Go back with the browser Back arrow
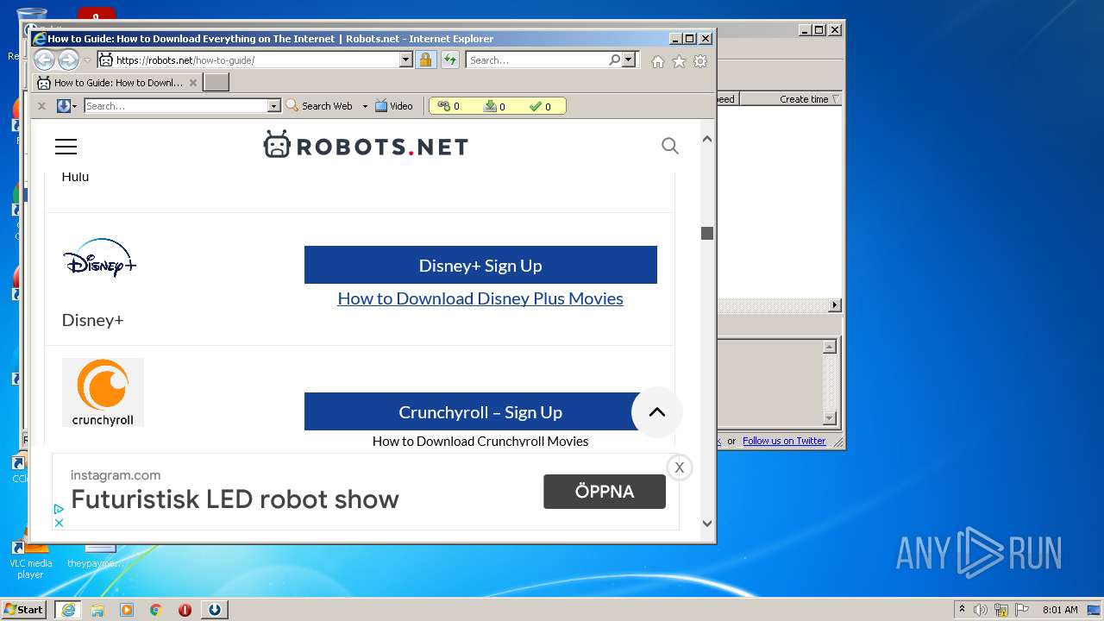This screenshot has height=621, width=1104. click(x=44, y=60)
